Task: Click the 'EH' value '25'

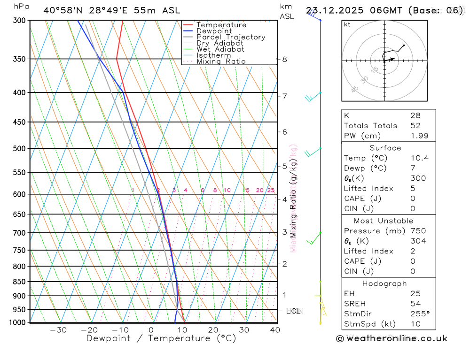Action: (416, 294)
